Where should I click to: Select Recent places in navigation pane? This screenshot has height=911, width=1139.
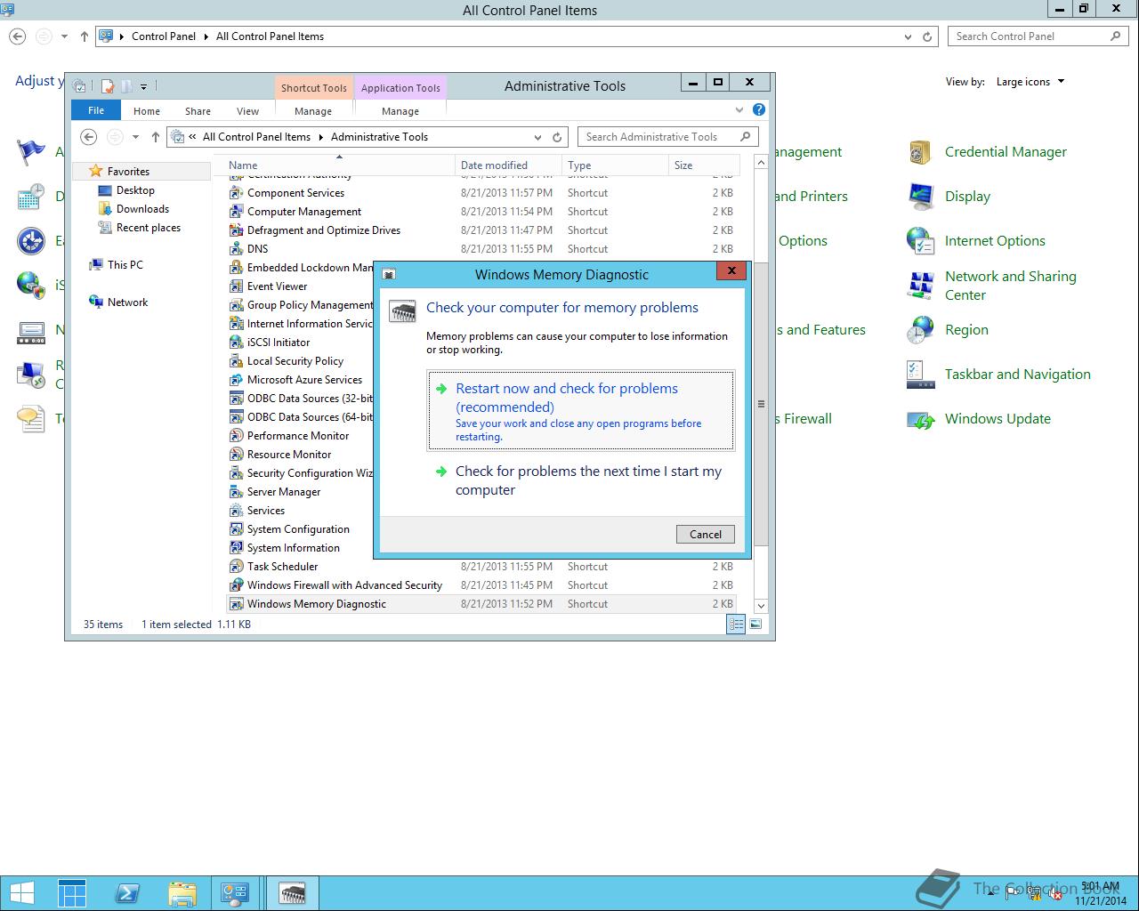[149, 228]
